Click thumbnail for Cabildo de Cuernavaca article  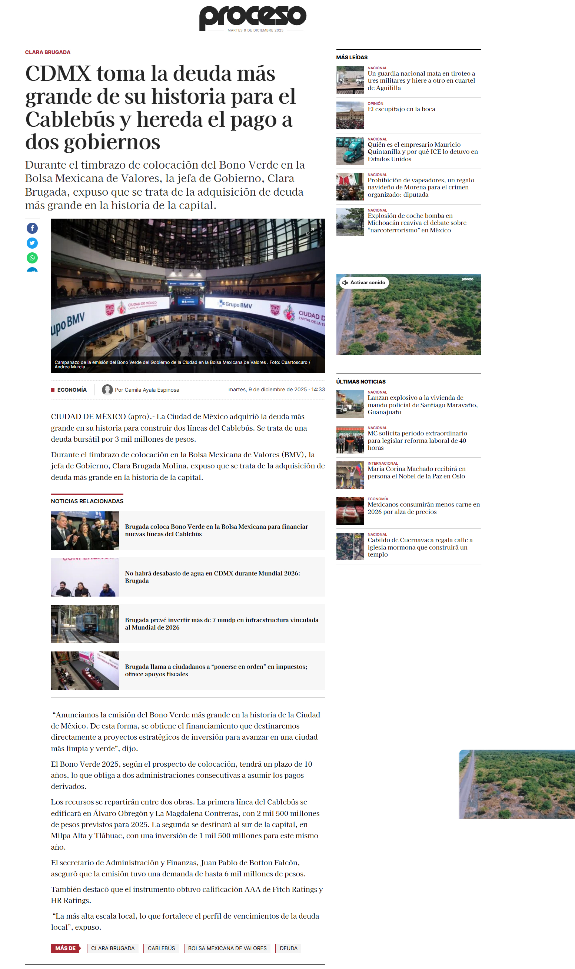click(350, 547)
